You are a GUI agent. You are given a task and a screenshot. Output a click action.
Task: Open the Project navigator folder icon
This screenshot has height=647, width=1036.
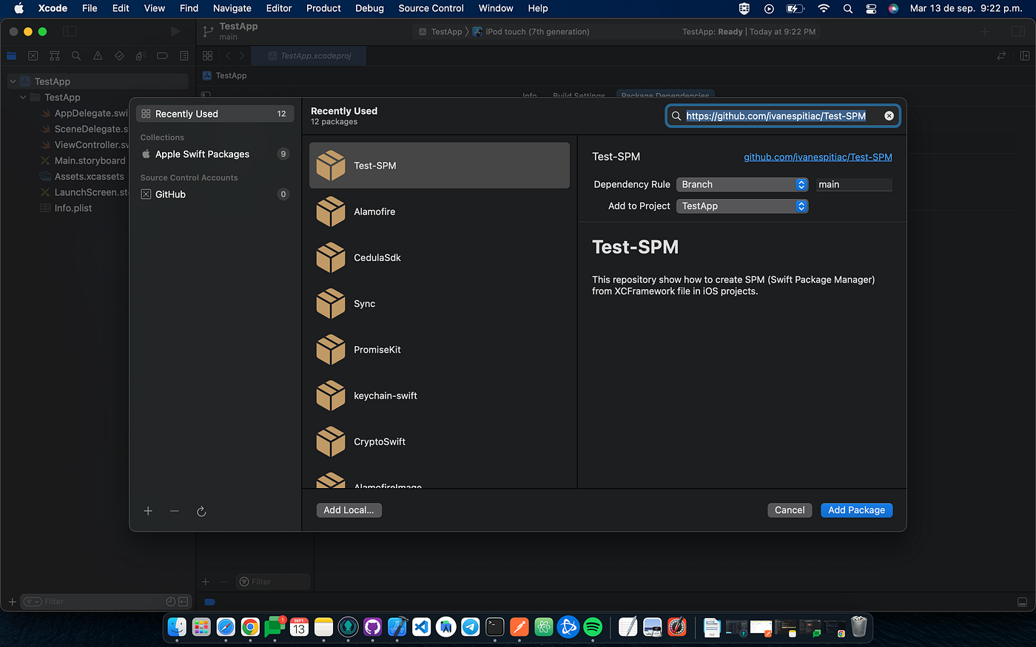[x=11, y=55]
